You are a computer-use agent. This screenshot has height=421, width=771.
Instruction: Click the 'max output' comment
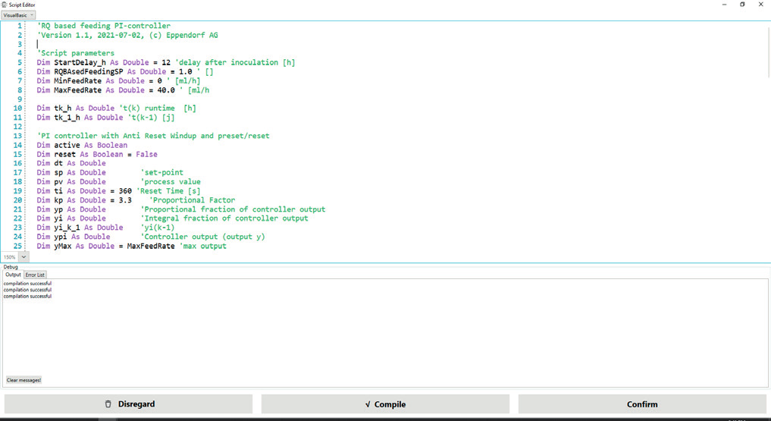(x=205, y=246)
